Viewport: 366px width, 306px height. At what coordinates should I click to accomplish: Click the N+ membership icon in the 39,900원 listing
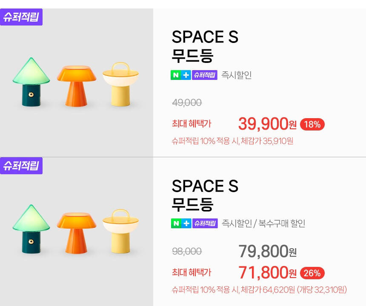(181, 75)
